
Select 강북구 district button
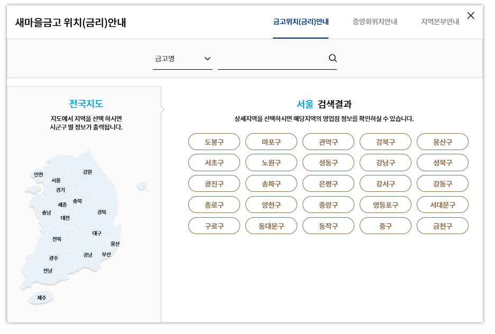coord(386,142)
